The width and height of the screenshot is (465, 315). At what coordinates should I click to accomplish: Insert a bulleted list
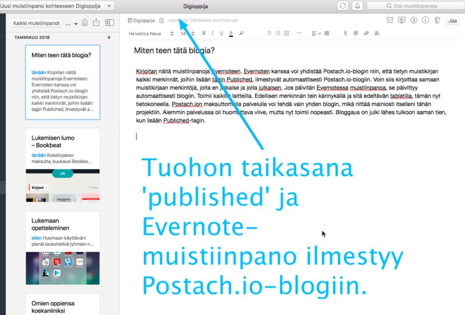(269, 33)
